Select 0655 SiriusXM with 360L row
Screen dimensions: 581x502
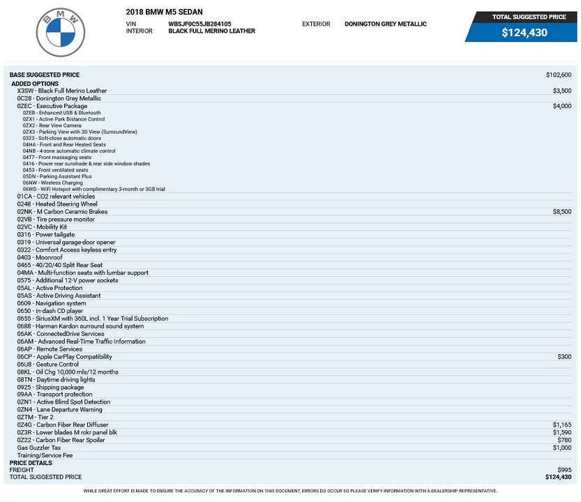point(294,319)
